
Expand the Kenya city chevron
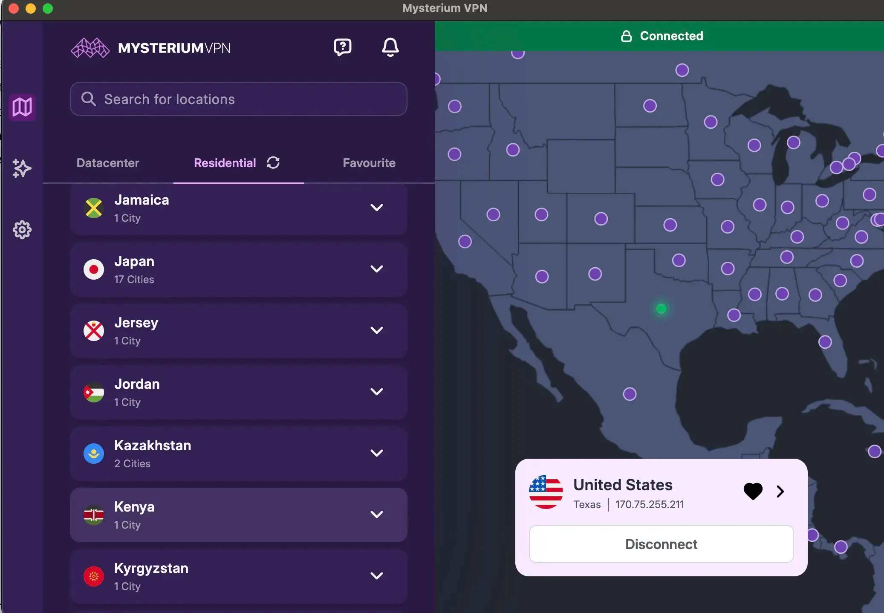tap(377, 515)
